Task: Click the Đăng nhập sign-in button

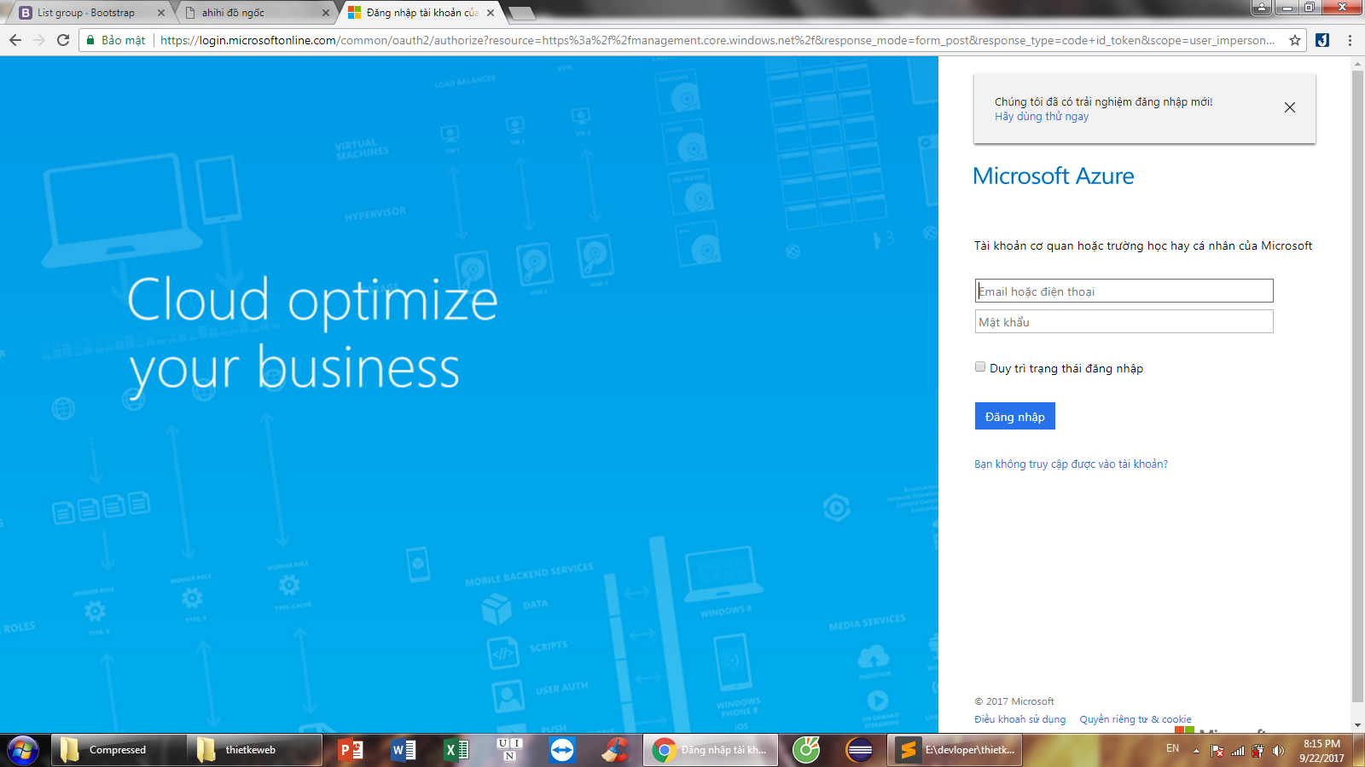Action: (x=1014, y=416)
